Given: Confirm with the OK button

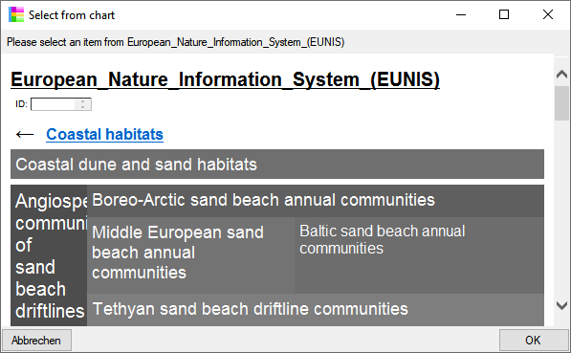Looking at the screenshot, I should pos(533,341).
